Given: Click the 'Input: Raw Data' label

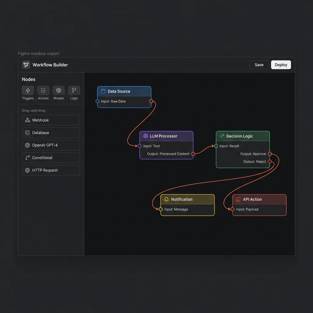Looking at the screenshot, I should click(113, 101).
